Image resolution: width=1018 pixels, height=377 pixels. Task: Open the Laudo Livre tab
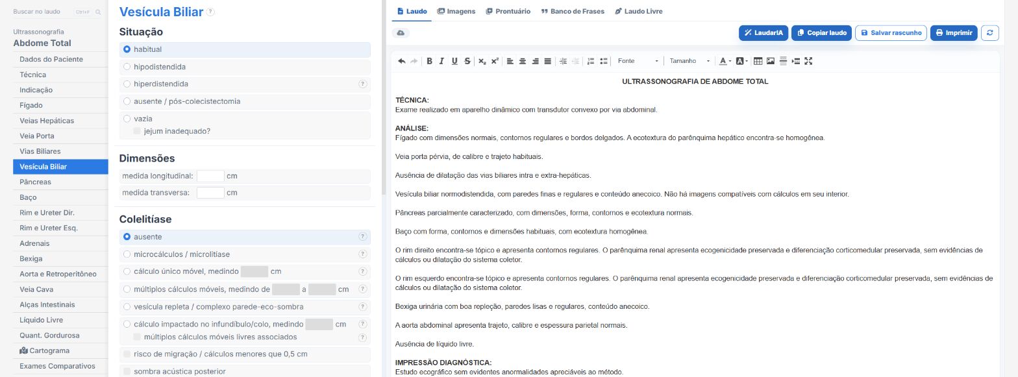[639, 11]
